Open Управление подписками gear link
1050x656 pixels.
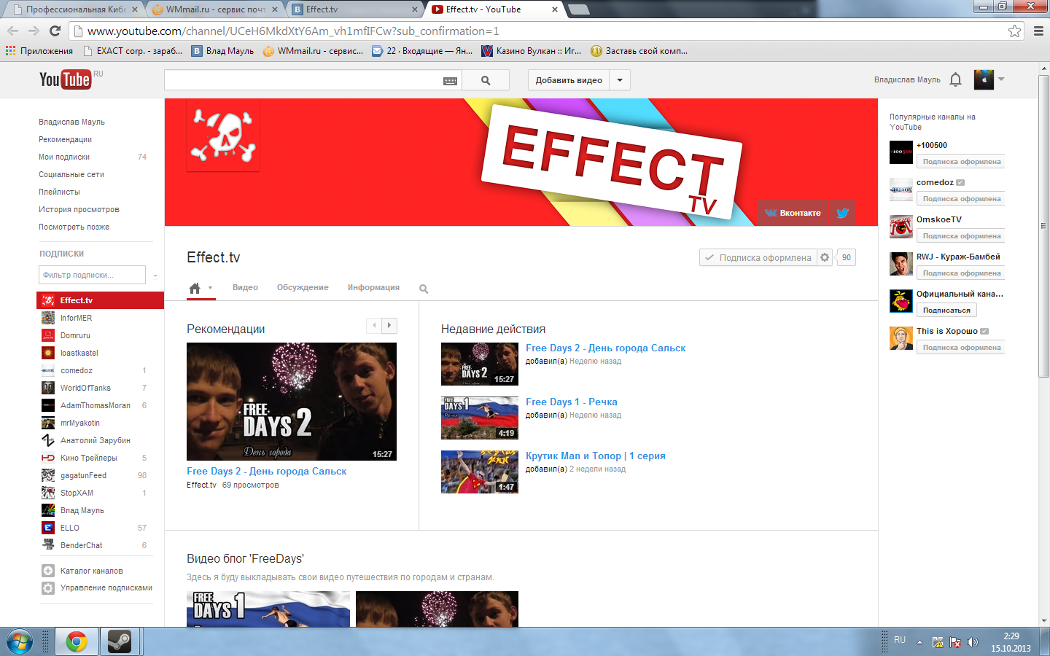[x=48, y=587]
